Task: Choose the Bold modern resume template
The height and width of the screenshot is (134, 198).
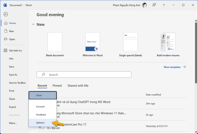Action: coord(168,42)
